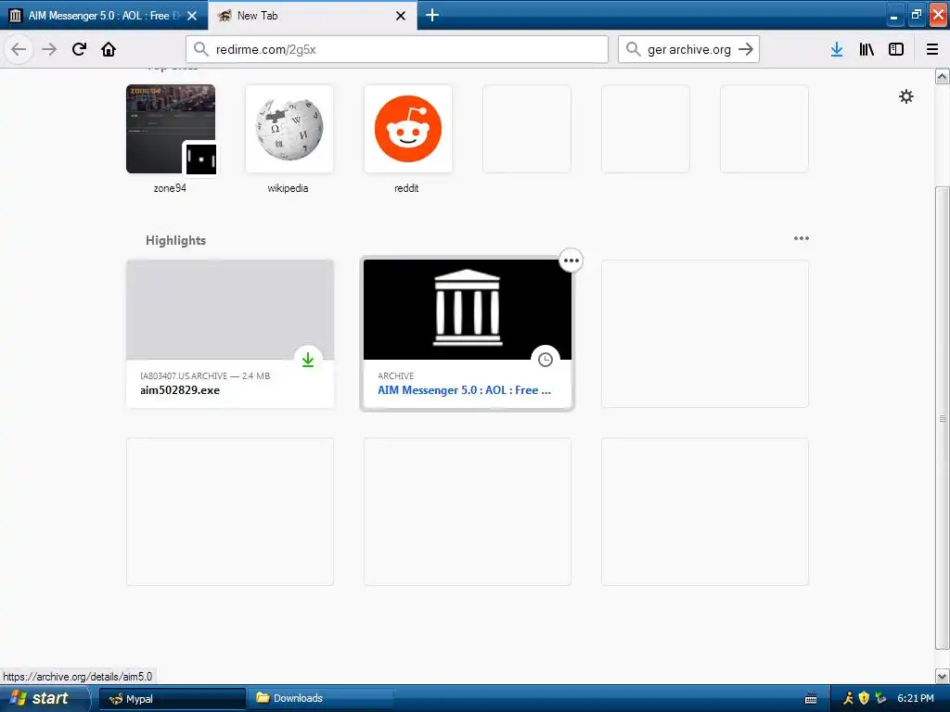Viewport: 950px width, 712px height.
Task: Open the Downloads panel arrow in the toolbar
Action: pos(837,49)
